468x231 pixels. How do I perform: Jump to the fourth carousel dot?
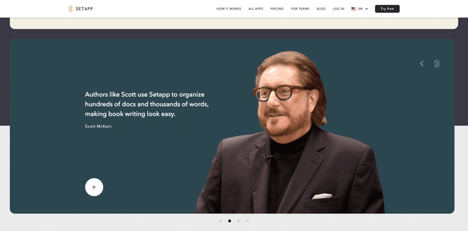247,221
